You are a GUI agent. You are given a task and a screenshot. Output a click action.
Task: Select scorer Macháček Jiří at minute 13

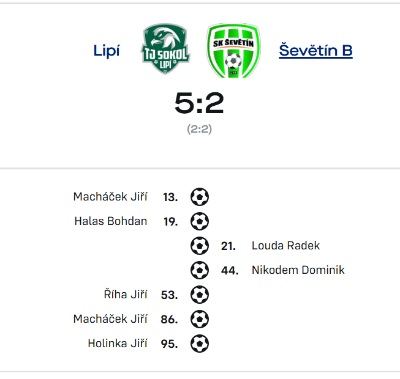[110, 196]
